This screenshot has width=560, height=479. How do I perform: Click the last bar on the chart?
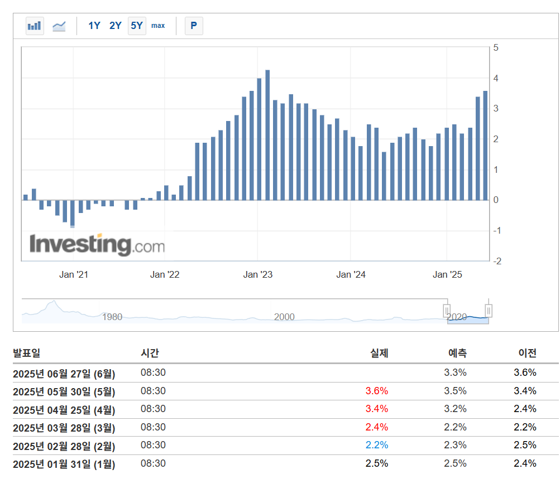click(x=485, y=146)
